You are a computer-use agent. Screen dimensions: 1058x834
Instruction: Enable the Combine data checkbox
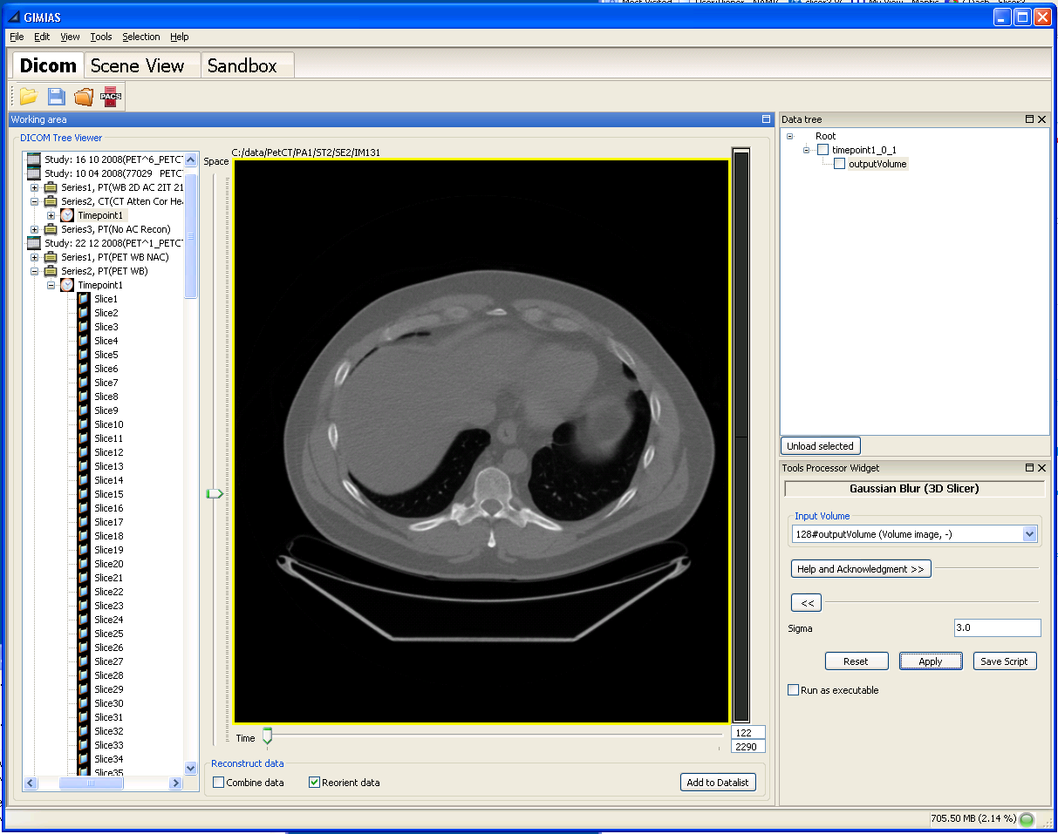(219, 783)
